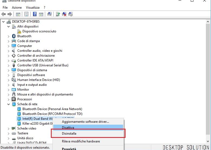The image size is (211, 150).
Task: Expand the Computer category arrow
Action: tap(9, 46)
